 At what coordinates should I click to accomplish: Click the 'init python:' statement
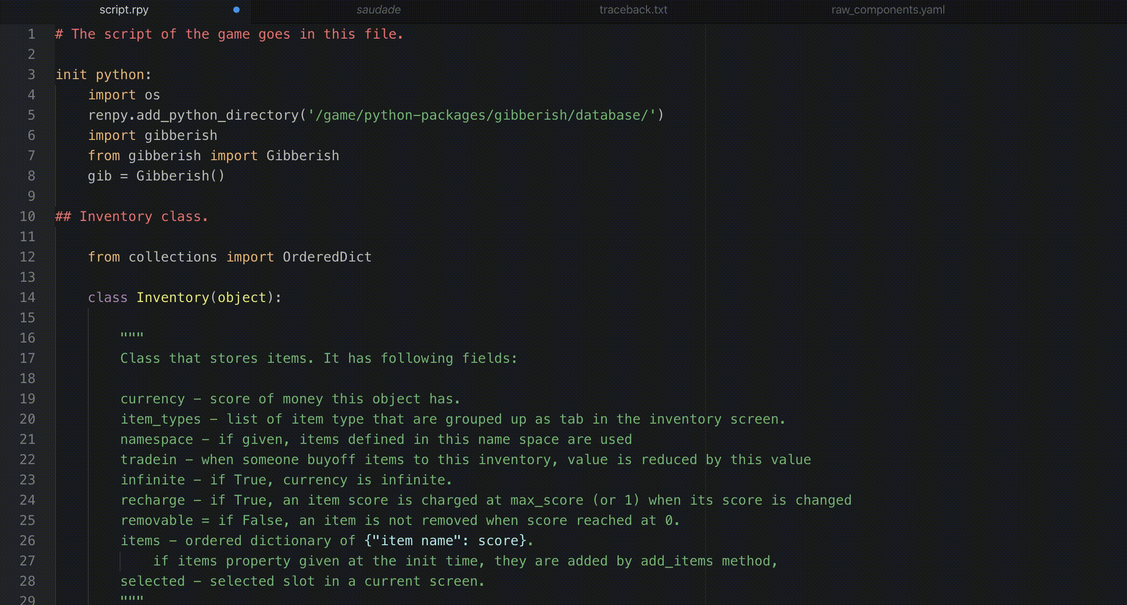click(x=103, y=75)
